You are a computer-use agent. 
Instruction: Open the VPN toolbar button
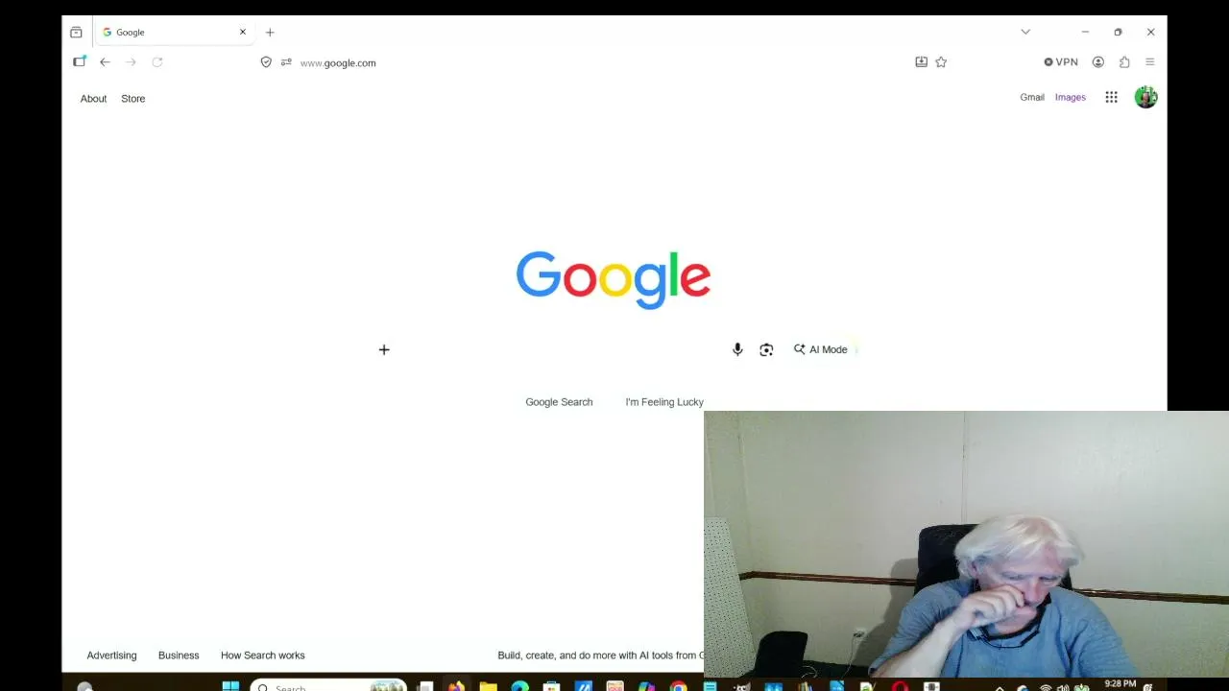1061,61
